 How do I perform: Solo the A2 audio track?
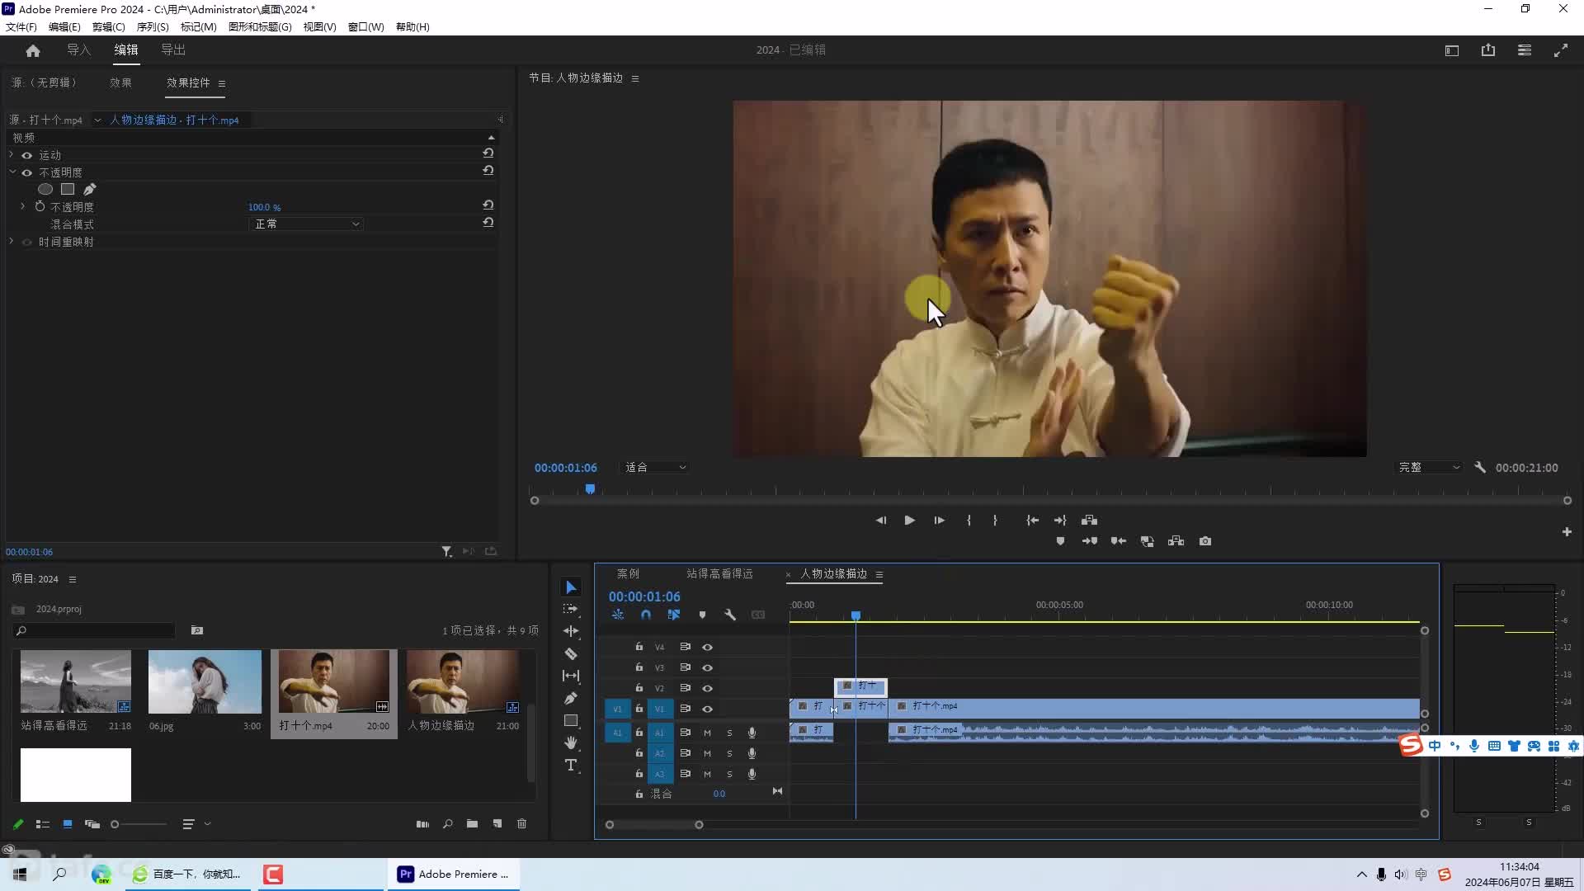click(x=729, y=753)
